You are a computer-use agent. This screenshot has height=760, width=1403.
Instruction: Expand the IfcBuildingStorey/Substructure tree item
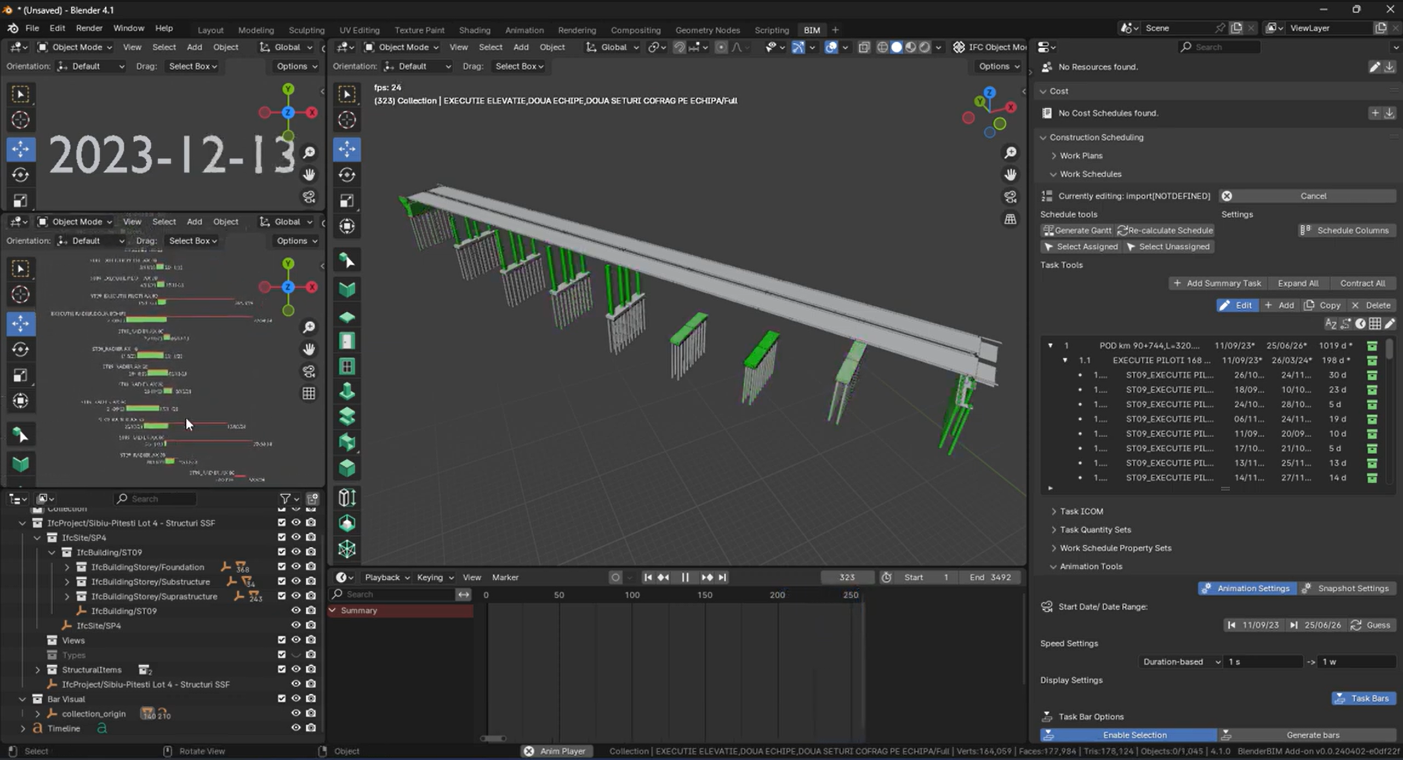[67, 582]
